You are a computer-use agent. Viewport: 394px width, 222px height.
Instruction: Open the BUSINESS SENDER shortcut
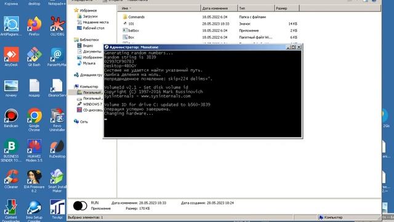click(11, 150)
